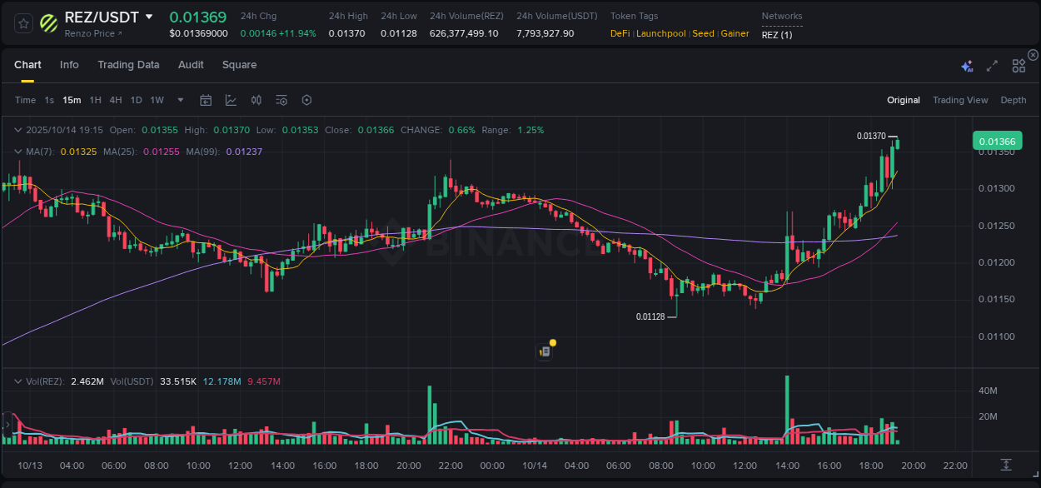Open the indicators list icon

point(281,99)
